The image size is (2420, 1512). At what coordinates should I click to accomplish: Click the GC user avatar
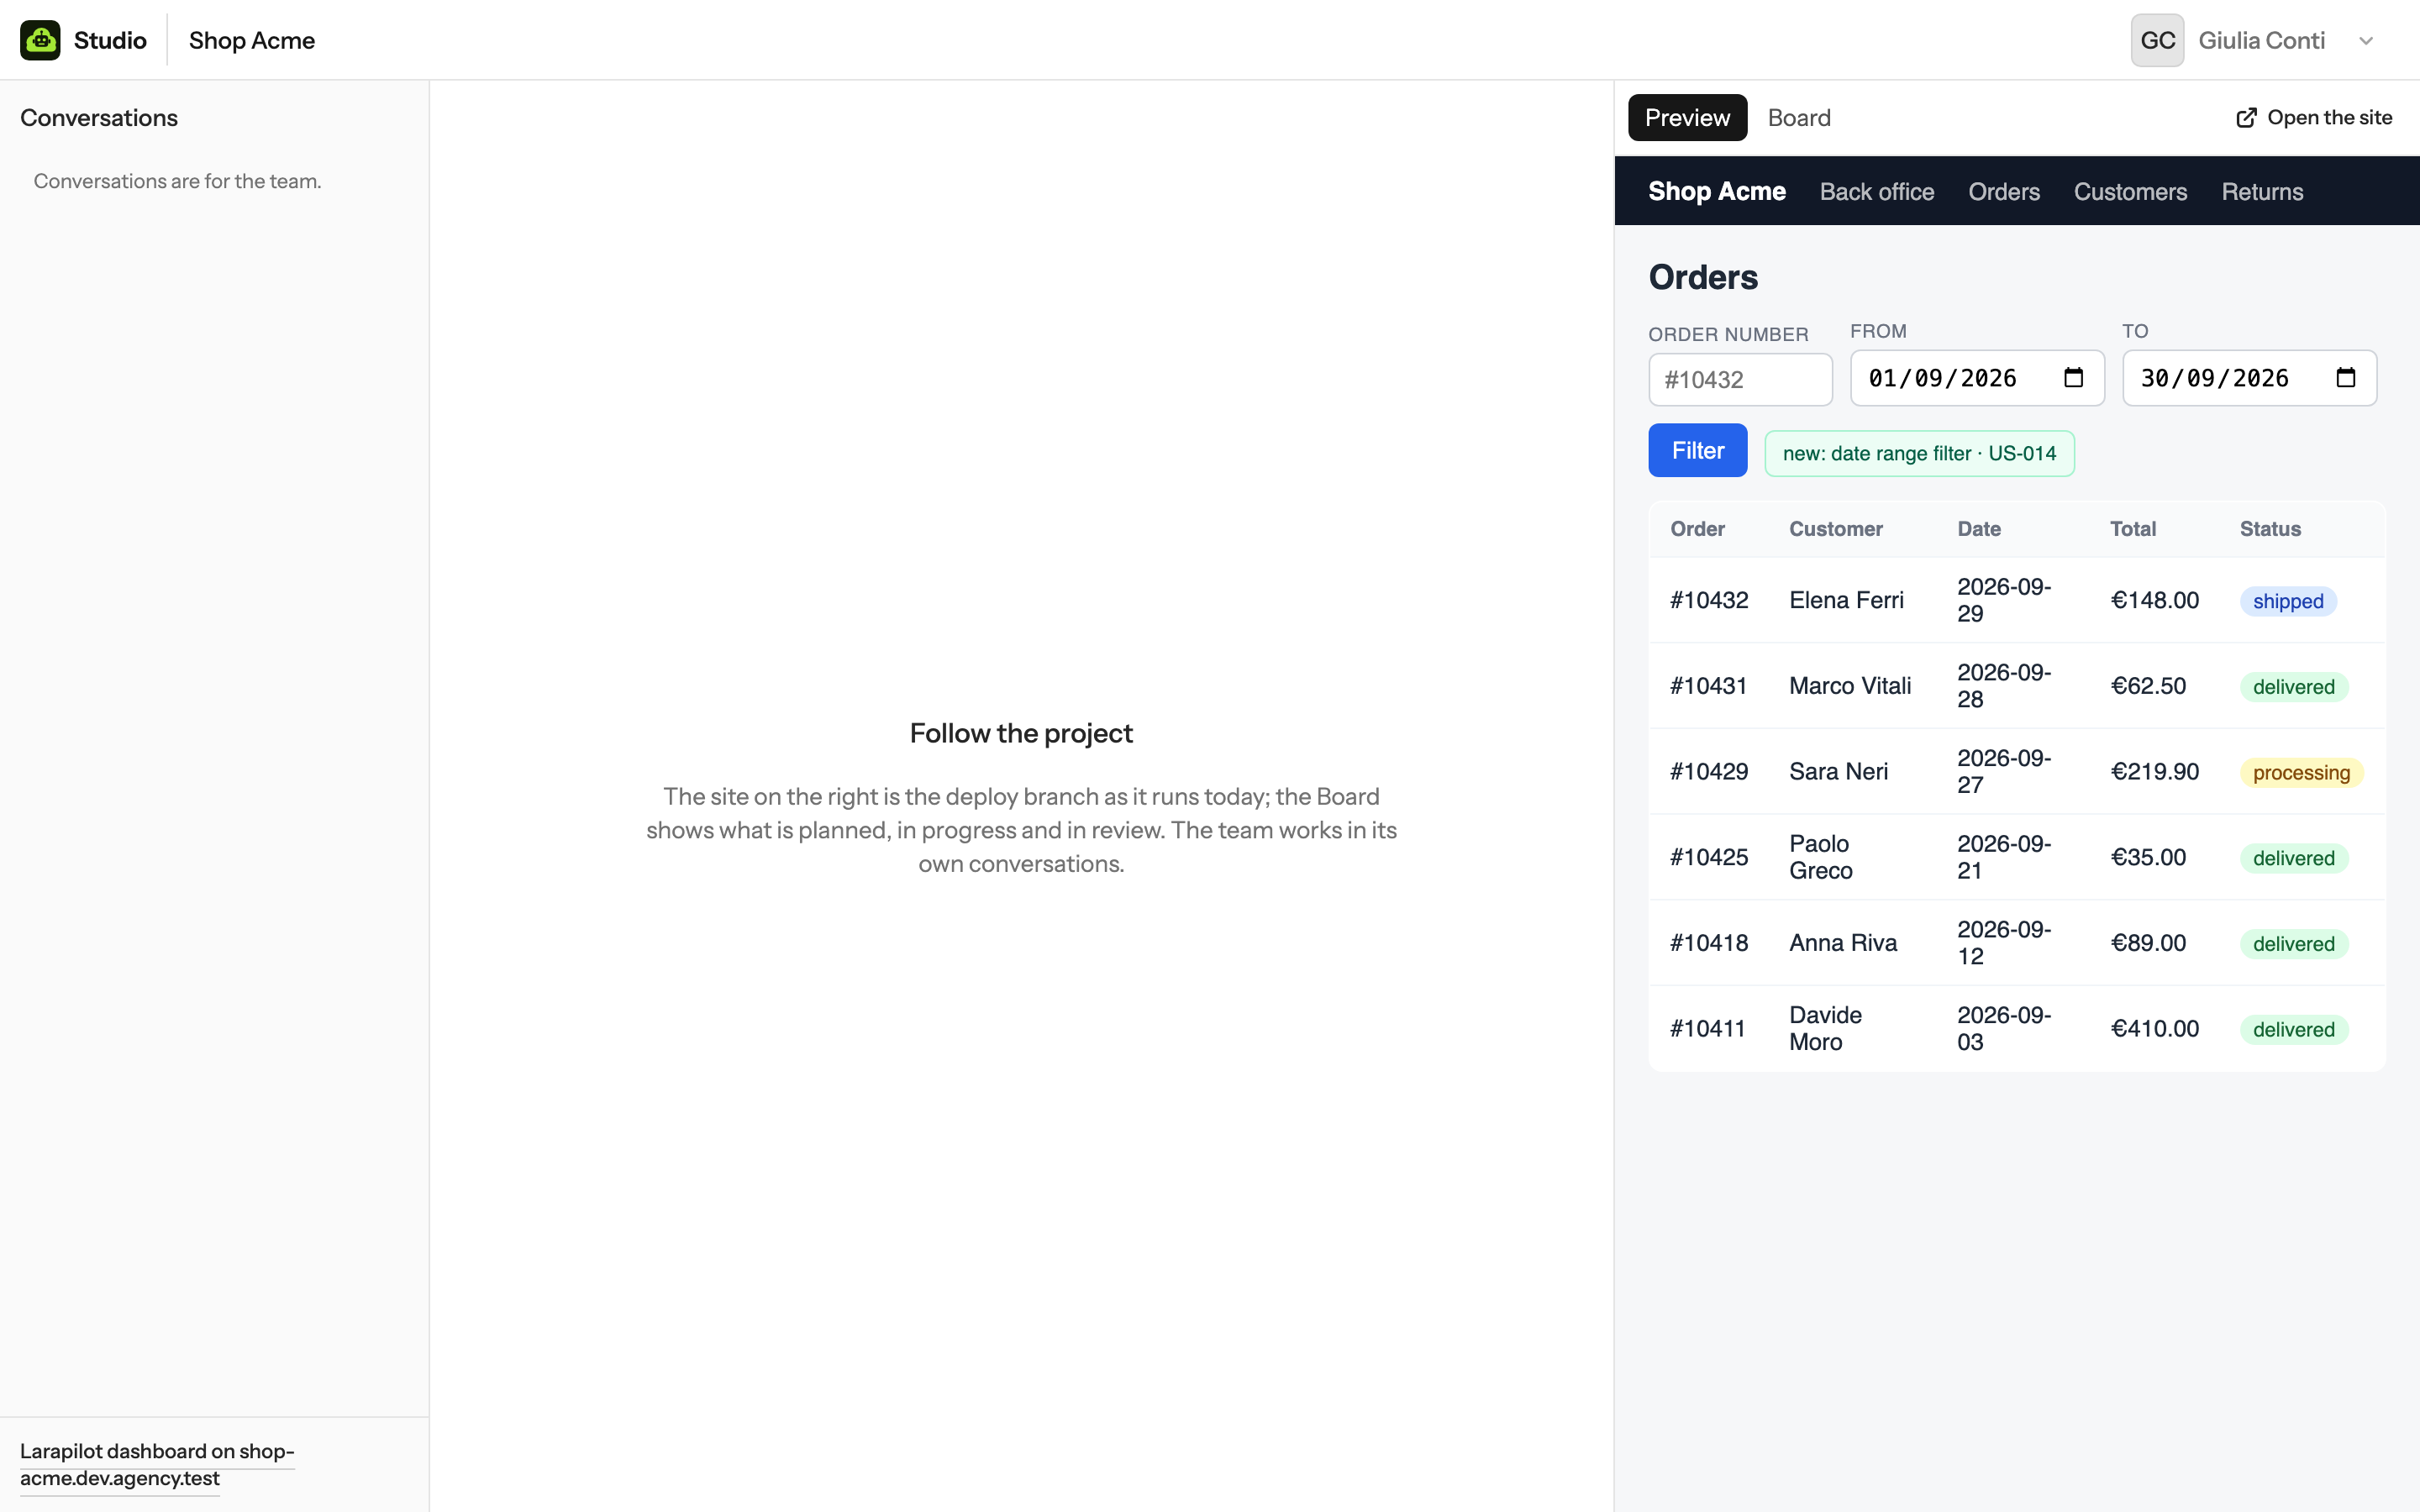point(2157,40)
